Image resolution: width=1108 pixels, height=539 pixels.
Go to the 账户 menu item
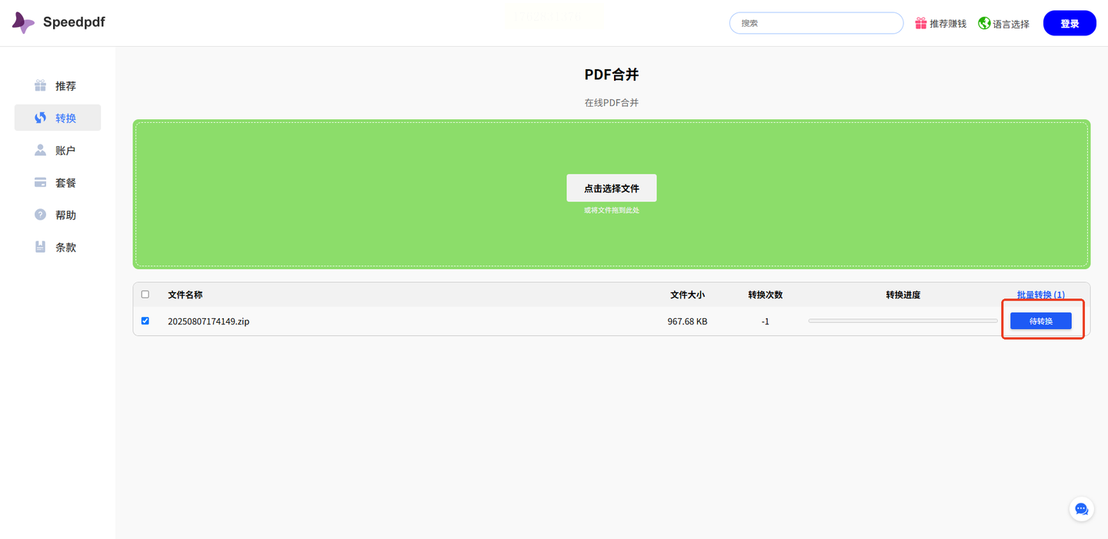tap(58, 151)
